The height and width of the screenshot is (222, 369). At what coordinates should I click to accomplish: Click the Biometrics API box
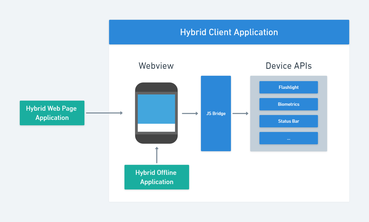289,104
